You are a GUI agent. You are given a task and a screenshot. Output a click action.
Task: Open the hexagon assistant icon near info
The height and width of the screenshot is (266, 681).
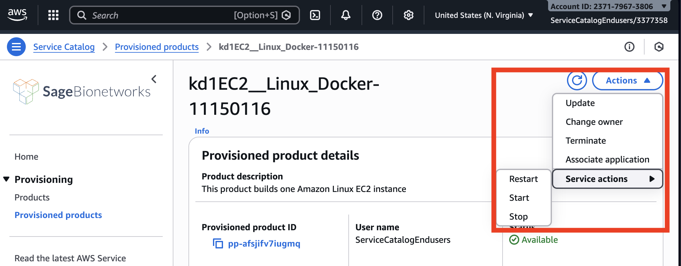coord(659,47)
